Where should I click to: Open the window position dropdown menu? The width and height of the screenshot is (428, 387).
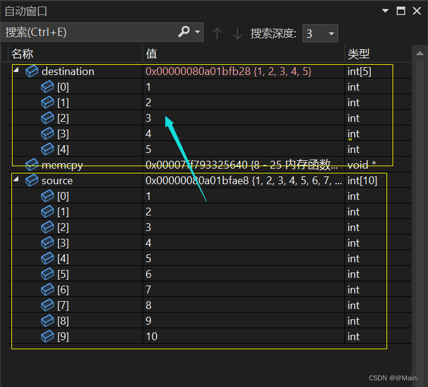[x=385, y=11]
